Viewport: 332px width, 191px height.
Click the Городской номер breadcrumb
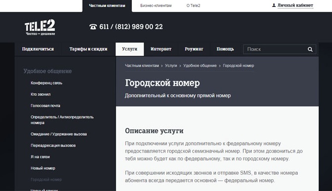tap(238, 66)
